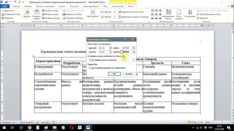
Task: Click the zoom level 100%
Action: (207, 122)
